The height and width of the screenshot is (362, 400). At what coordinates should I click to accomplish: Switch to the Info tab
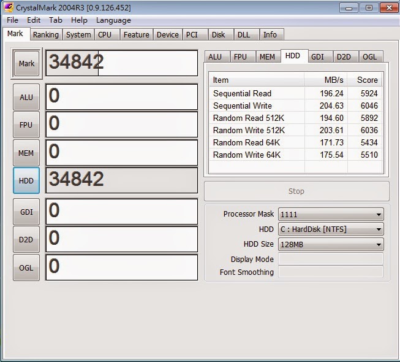pos(271,34)
